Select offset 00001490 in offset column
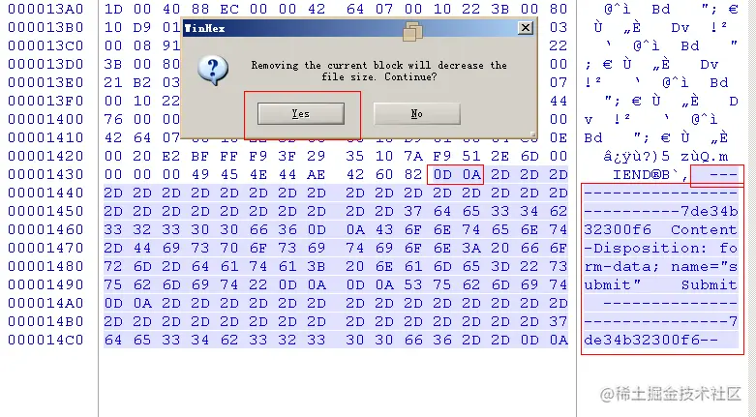756x417 pixels. pos(45,284)
